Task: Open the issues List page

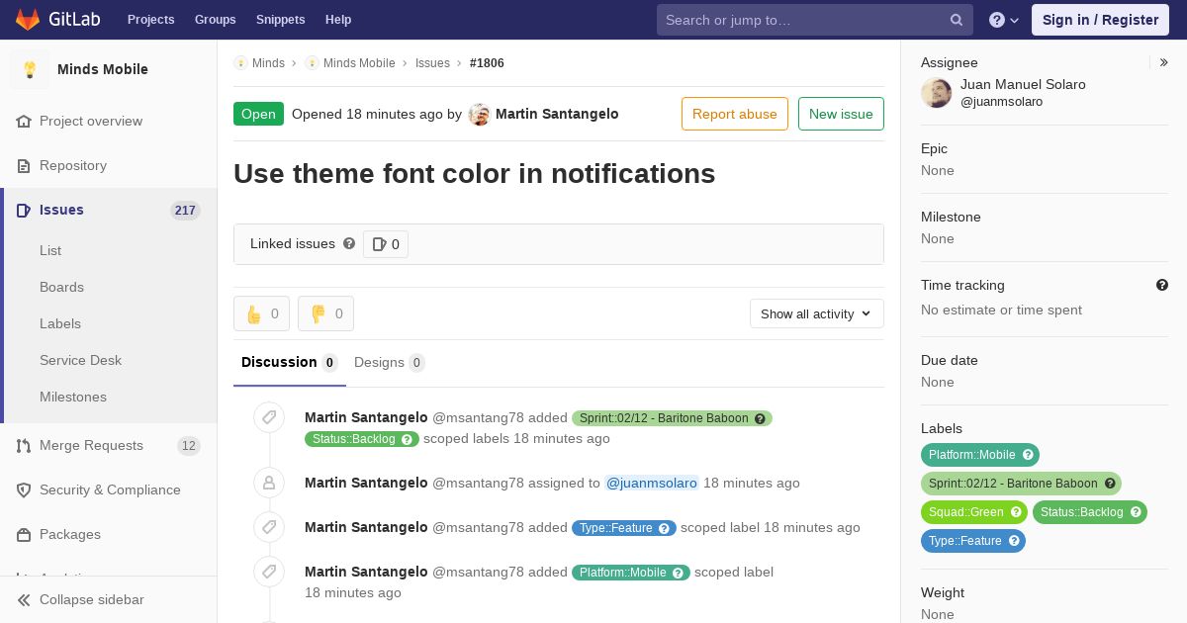Action: [x=50, y=250]
